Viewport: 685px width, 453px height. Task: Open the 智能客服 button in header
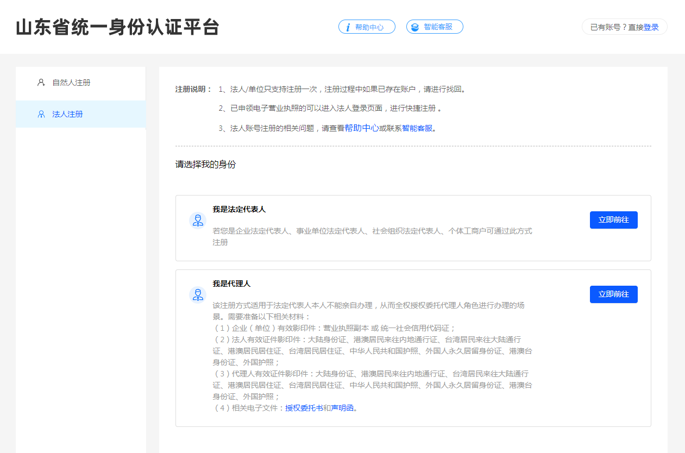pyautogui.click(x=435, y=27)
